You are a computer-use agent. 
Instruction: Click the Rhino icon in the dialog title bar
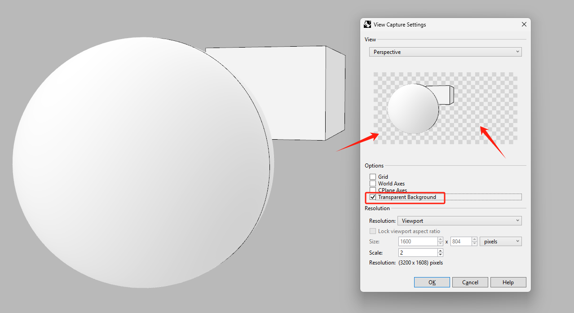point(367,25)
